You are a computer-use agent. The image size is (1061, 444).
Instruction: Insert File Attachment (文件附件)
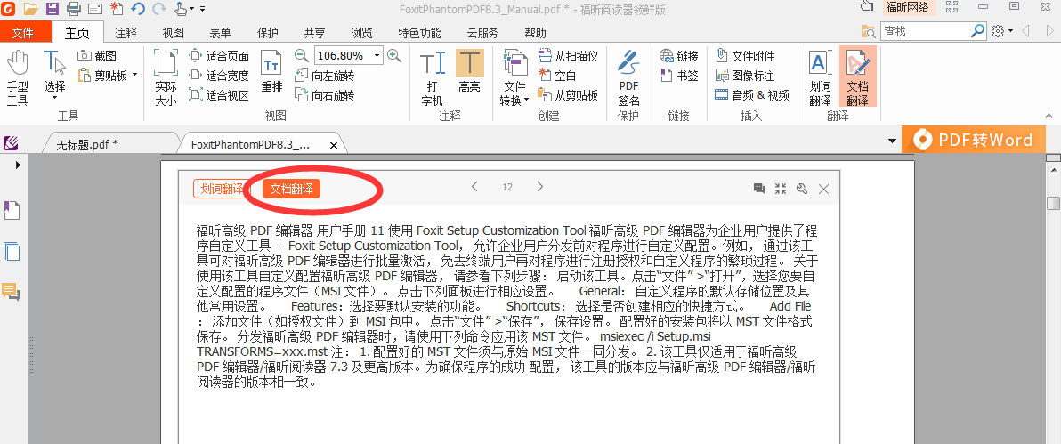745,56
